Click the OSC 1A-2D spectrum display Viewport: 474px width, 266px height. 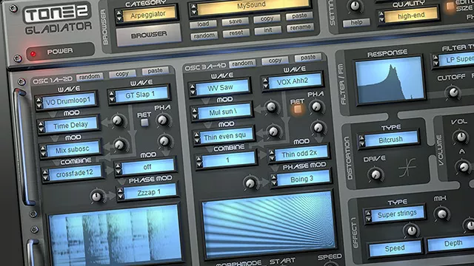point(115,235)
